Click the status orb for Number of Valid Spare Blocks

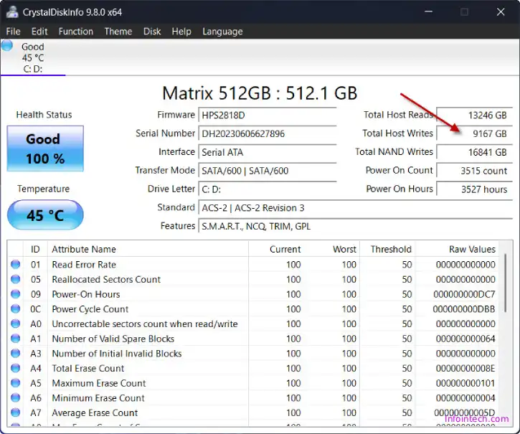click(15, 339)
